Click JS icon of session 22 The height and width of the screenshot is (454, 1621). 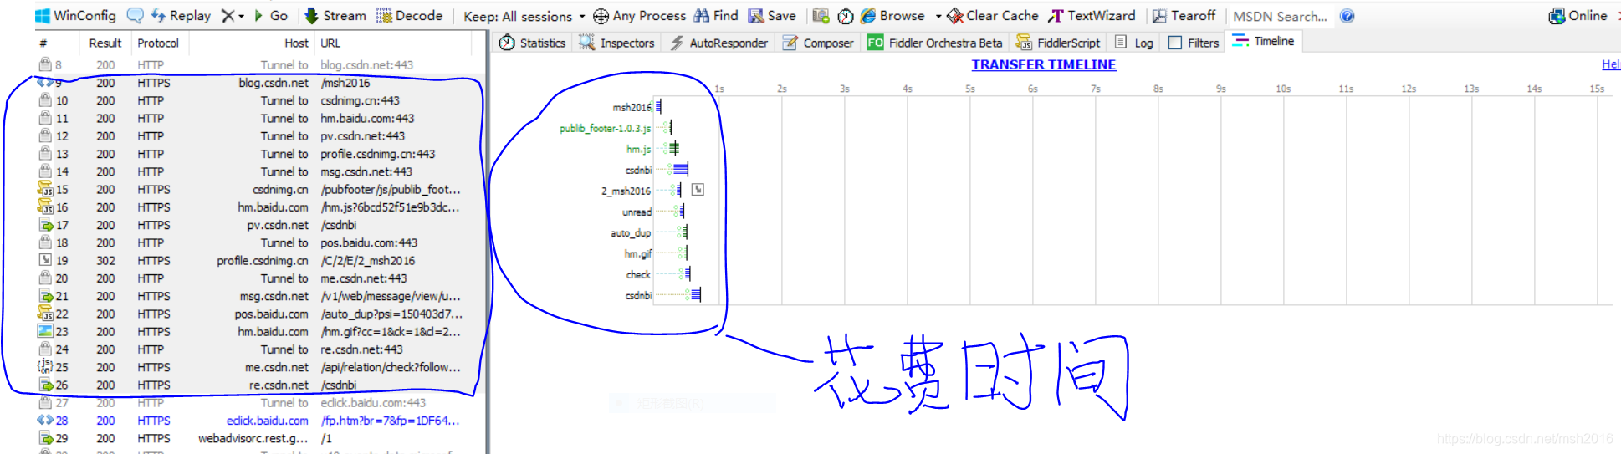tap(45, 314)
